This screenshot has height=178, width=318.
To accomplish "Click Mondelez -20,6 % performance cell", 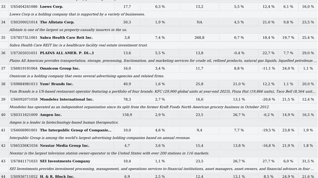I will pos(268,99).
